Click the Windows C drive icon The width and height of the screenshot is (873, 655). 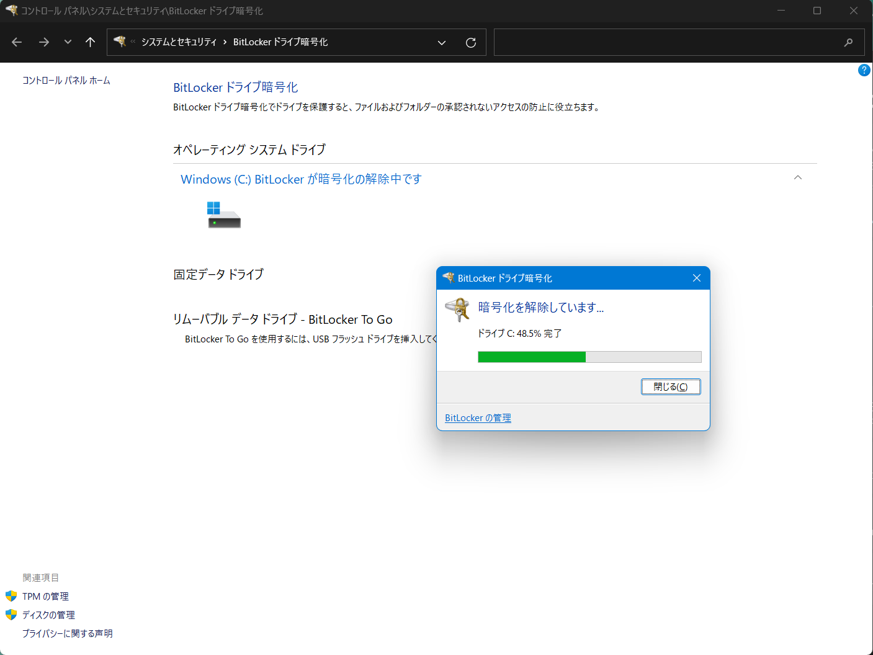point(223,215)
